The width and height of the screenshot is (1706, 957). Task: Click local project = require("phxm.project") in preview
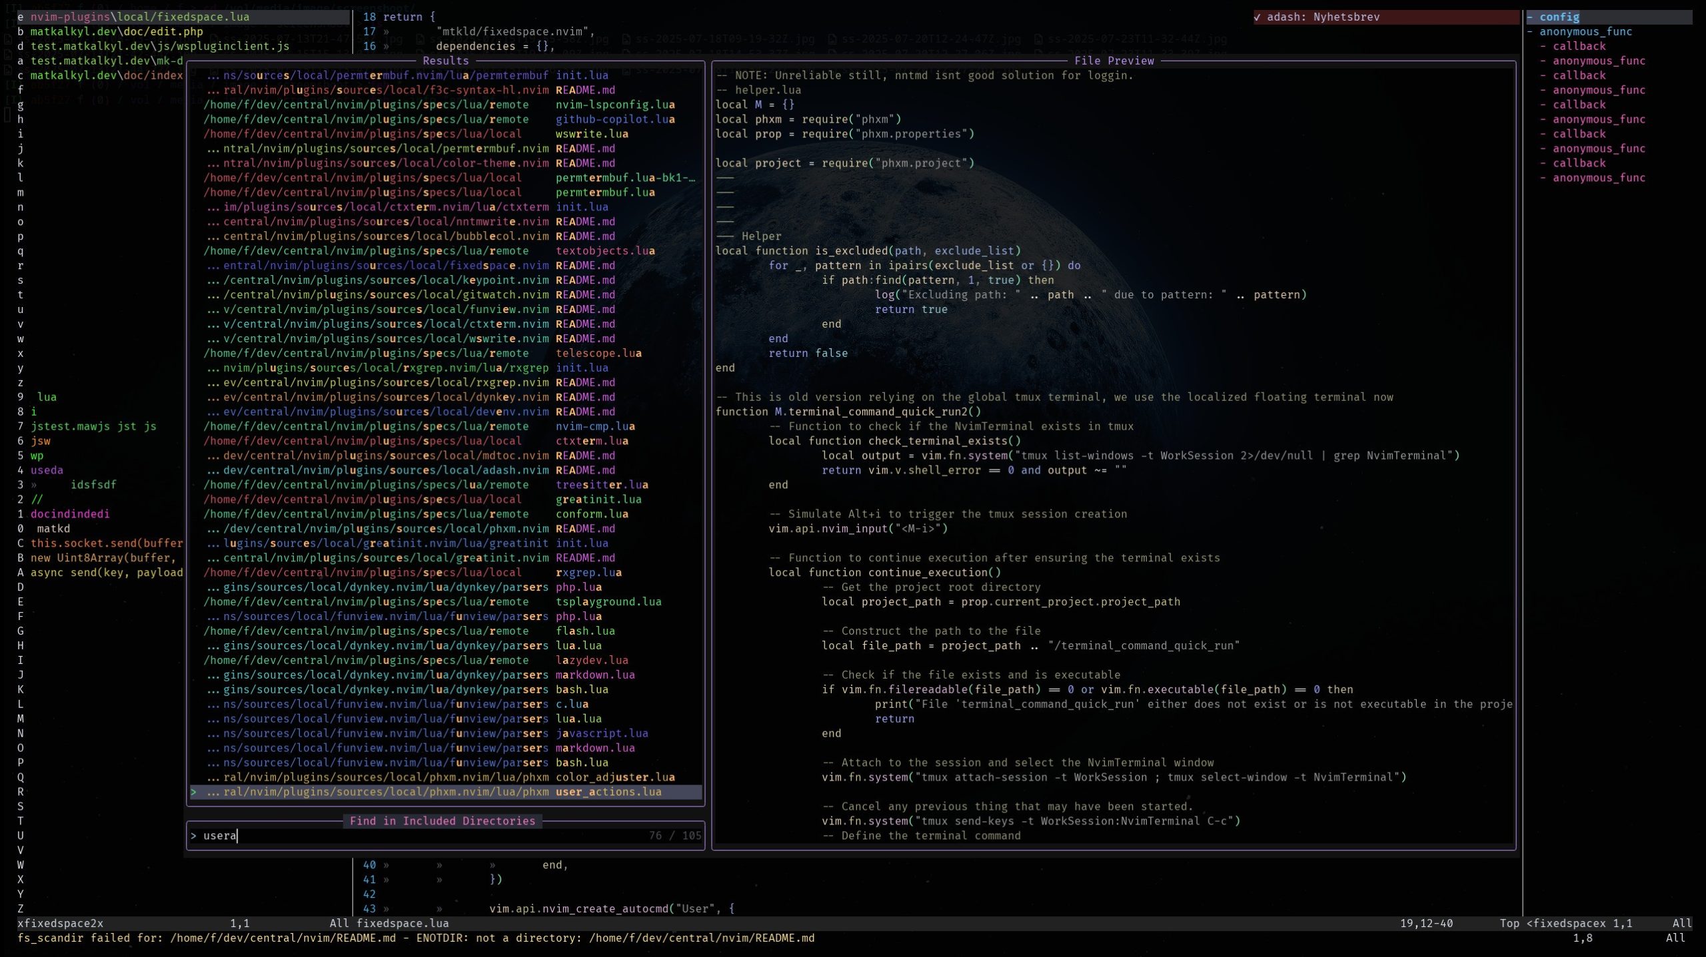point(845,163)
